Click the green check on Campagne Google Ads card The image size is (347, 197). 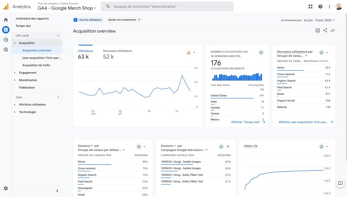(221, 147)
